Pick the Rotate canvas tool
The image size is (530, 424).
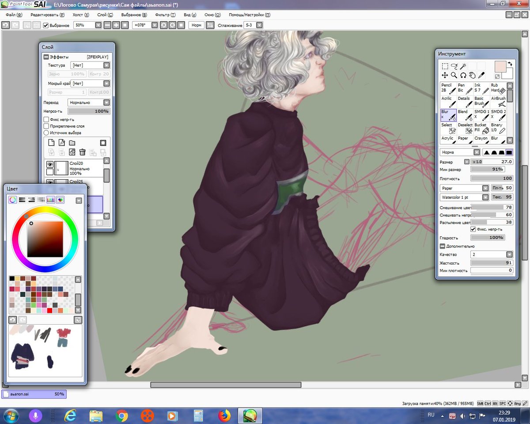click(x=463, y=76)
